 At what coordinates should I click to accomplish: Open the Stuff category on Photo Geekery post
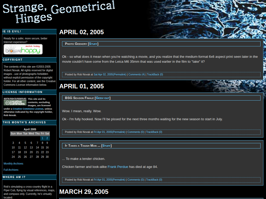click(93, 44)
